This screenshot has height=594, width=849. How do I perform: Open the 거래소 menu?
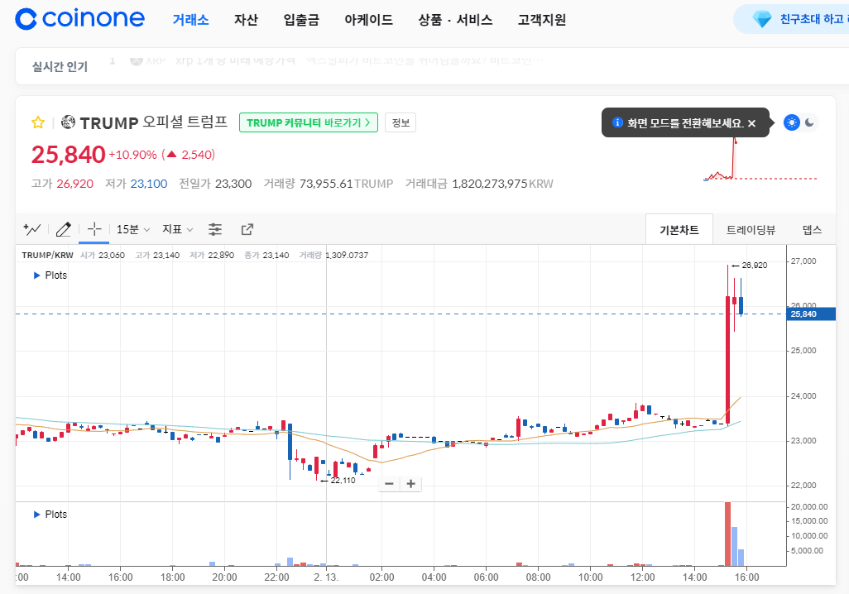pos(190,20)
